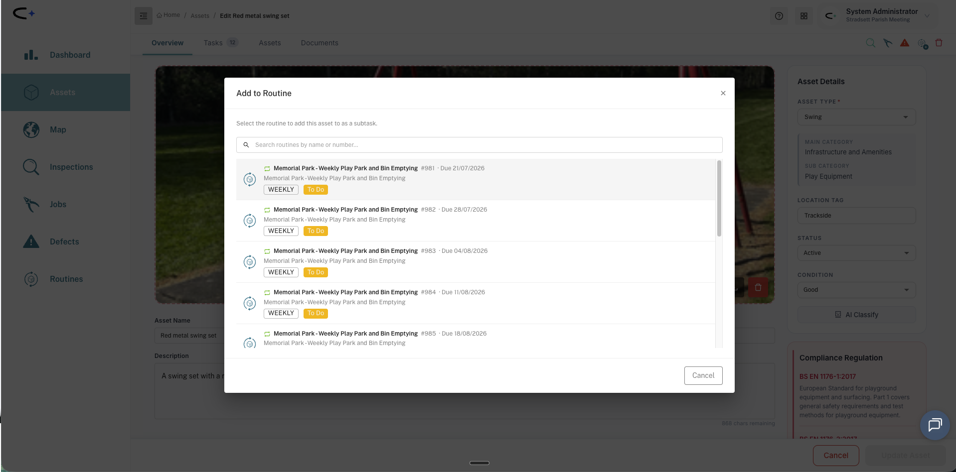Click the red defect triangle in asset toolbar
Screen dimensions: 956x472
click(905, 43)
